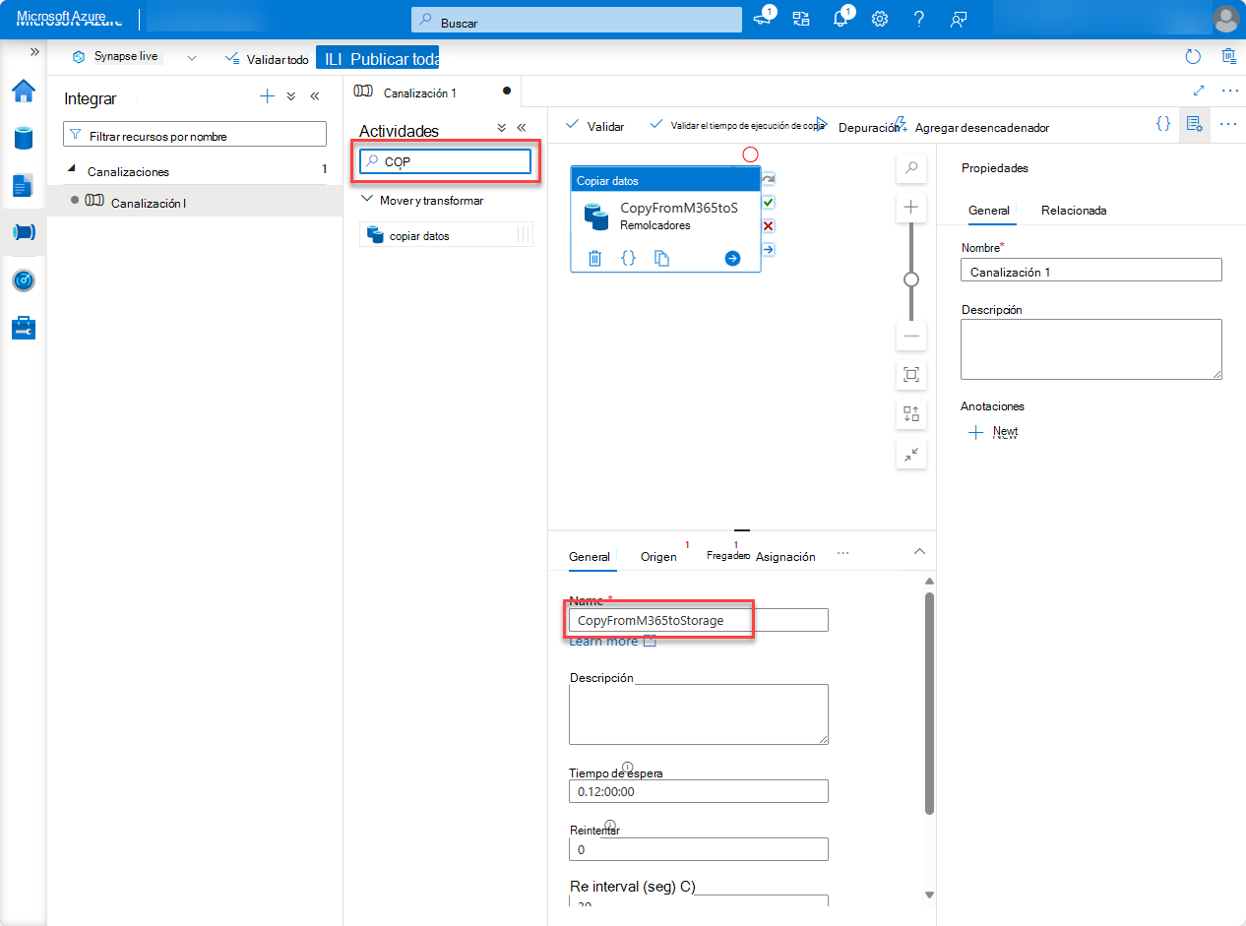Click the pipeline code view braces icon
This screenshot has width=1246, height=926.
pyautogui.click(x=1163, y=124)
